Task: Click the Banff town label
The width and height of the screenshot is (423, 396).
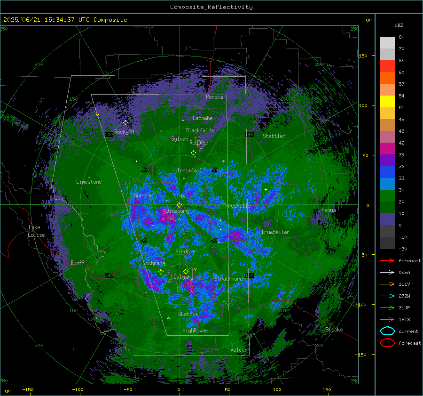Action: [x=78, y=262]
